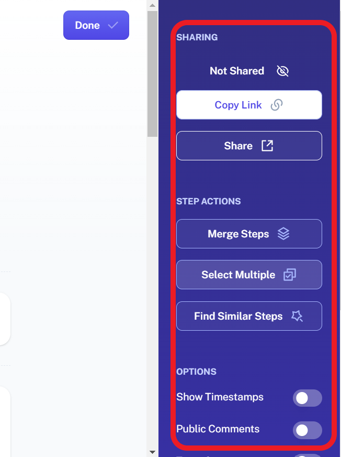Click the external arrow icon on Share
Viewport: 341px width, 457px height.
tap(267, 146)
